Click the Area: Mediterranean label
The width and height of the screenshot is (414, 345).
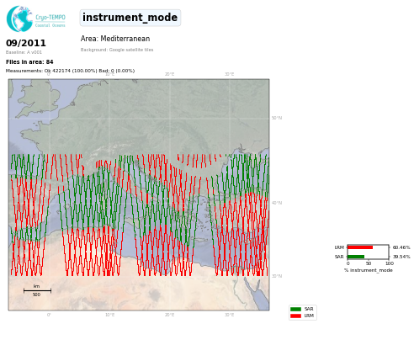pyautogui.click(x=115, y=39)
